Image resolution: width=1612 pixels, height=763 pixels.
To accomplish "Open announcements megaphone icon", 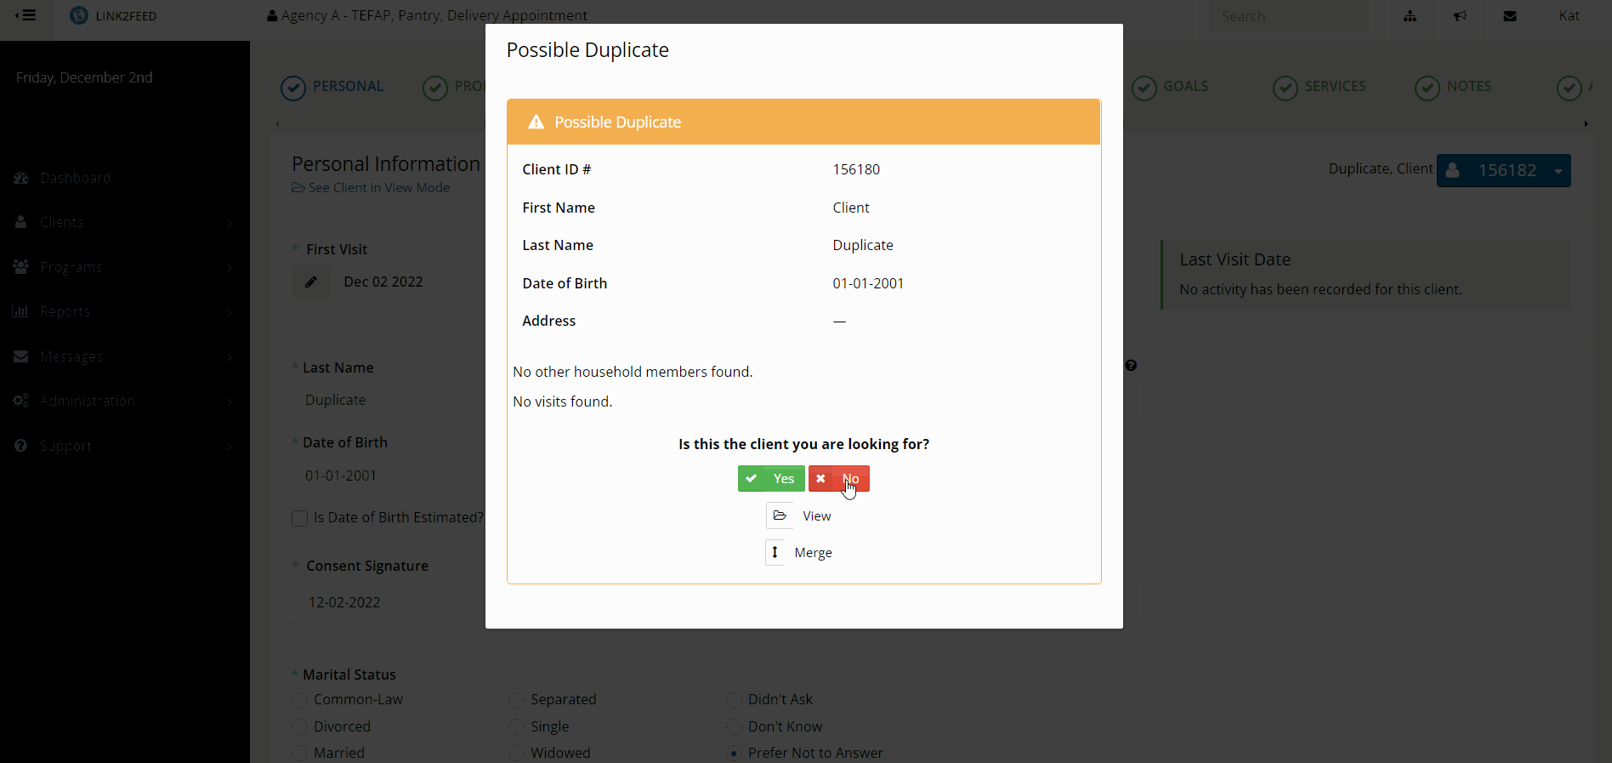I will coord(1460,16).
